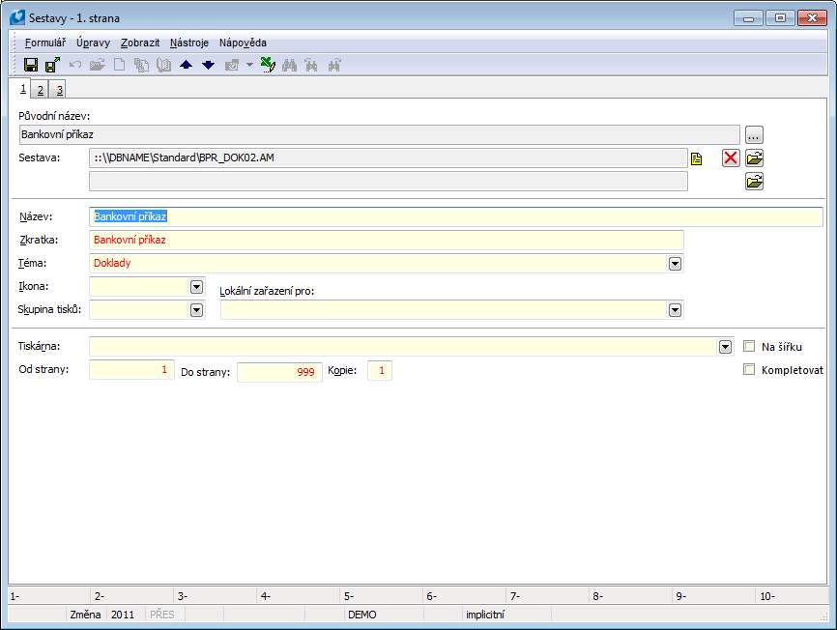Open the small dropdown arrow in toolbar
Screen dimensions: 837x630
(x=249, y=65)
